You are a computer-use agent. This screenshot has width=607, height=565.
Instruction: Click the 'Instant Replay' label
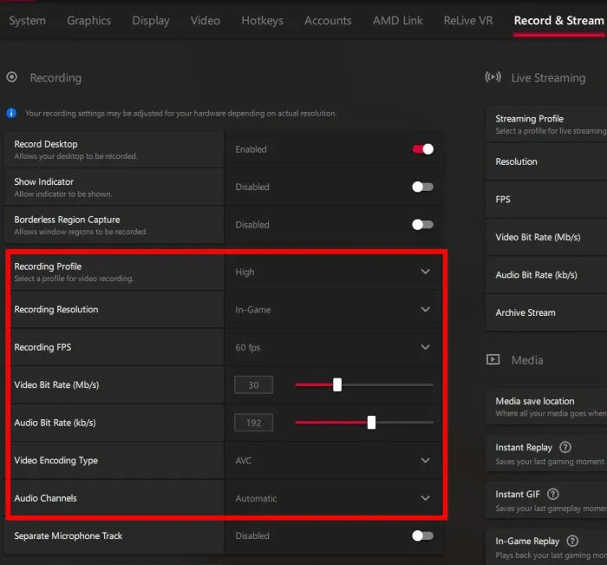[x=524, y=447]
